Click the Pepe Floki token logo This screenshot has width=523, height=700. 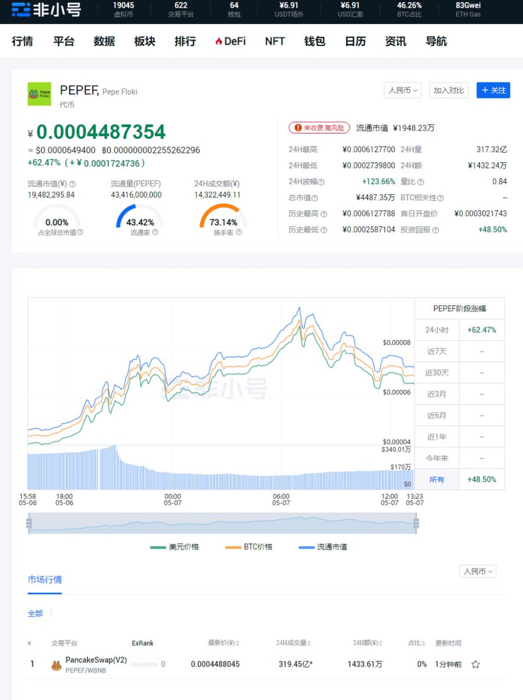(x=40, y=94)
